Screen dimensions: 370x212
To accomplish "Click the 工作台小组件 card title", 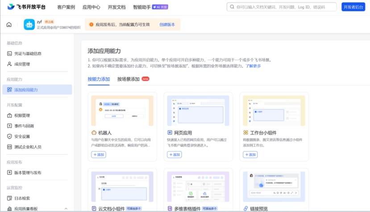I will tap(263, 133).
